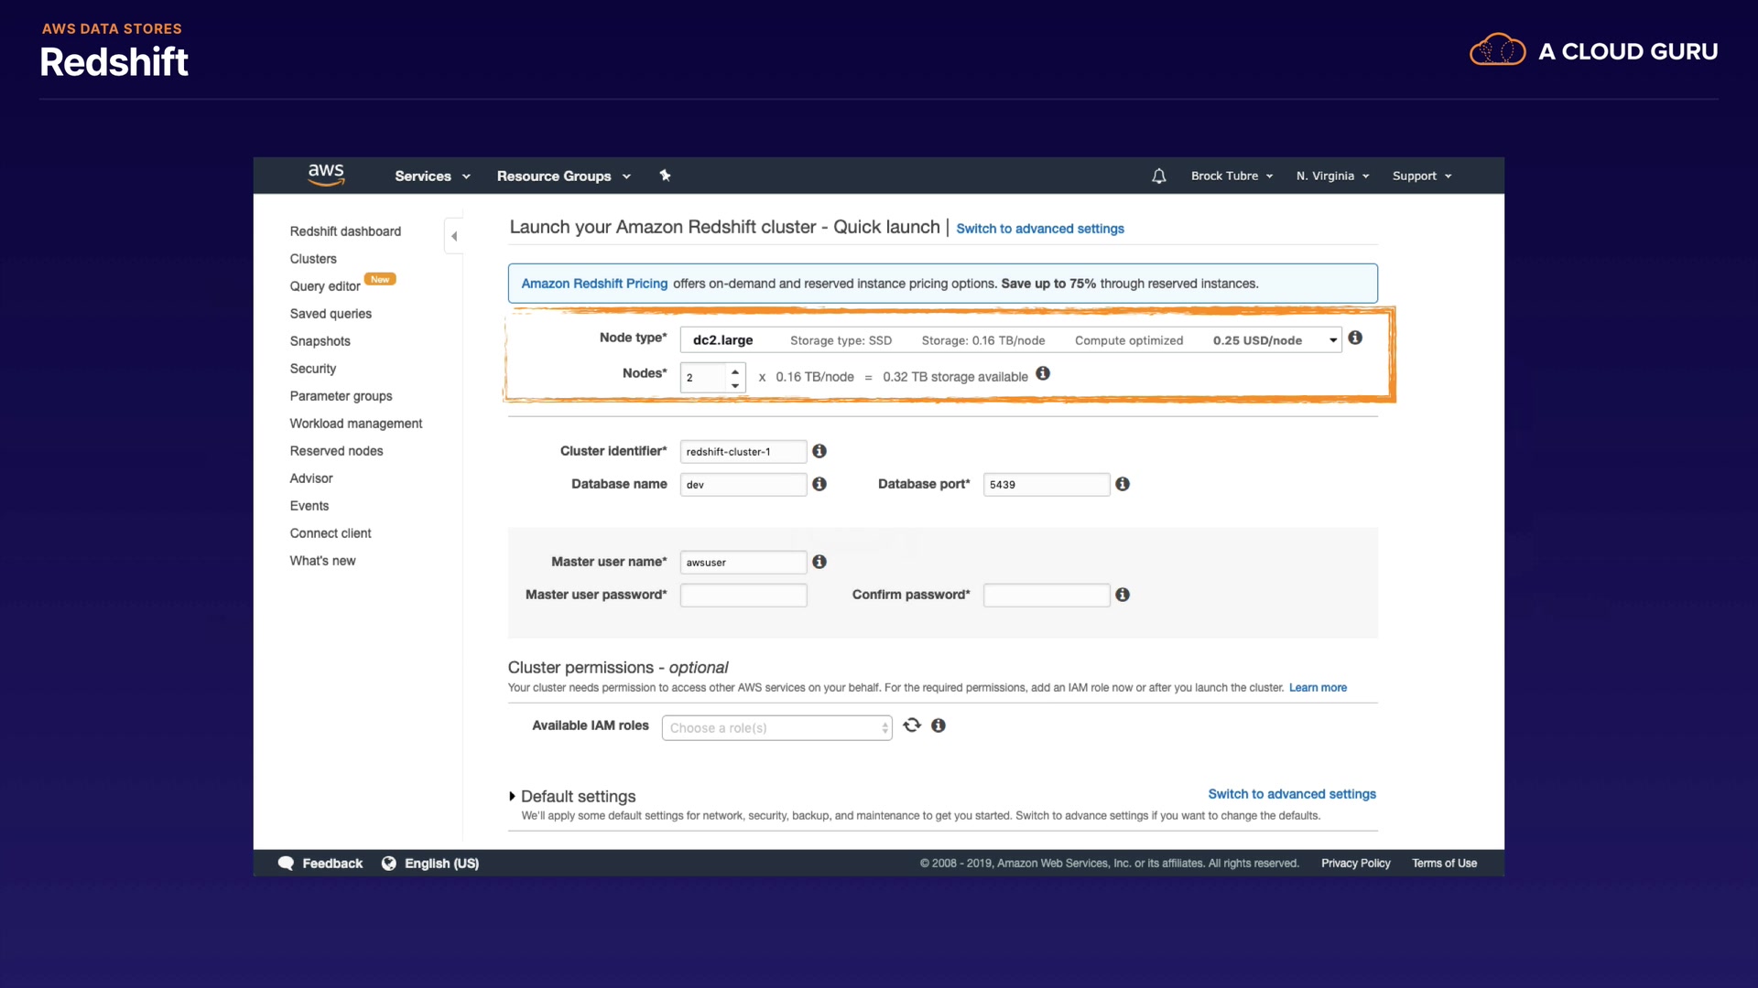Click the Master user password field

tap(743, 596)
